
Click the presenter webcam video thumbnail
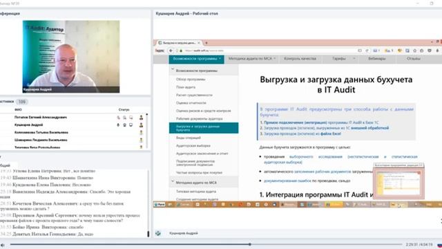click(x=71, y=57)
